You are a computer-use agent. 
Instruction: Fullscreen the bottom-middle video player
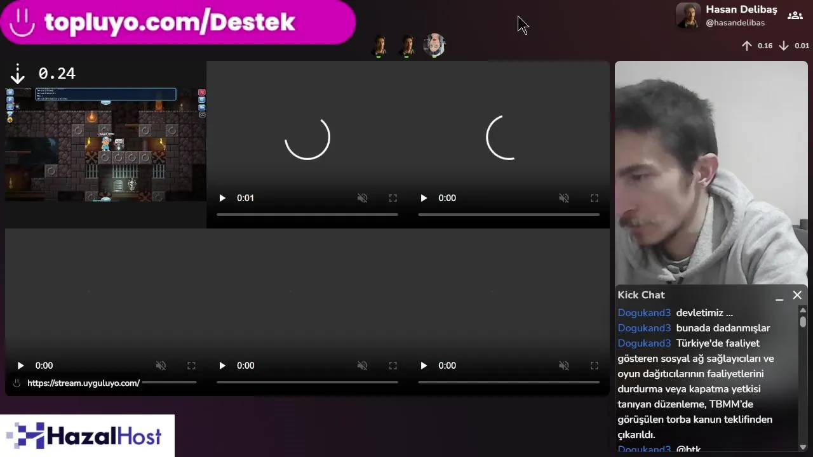(393, 366)
